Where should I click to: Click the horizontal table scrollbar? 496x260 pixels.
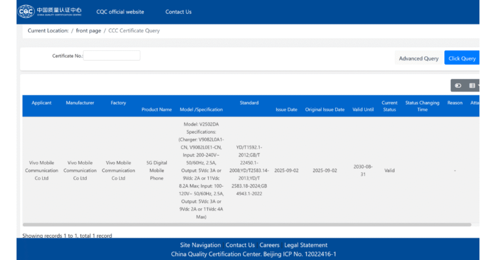(x=247, y=225)
